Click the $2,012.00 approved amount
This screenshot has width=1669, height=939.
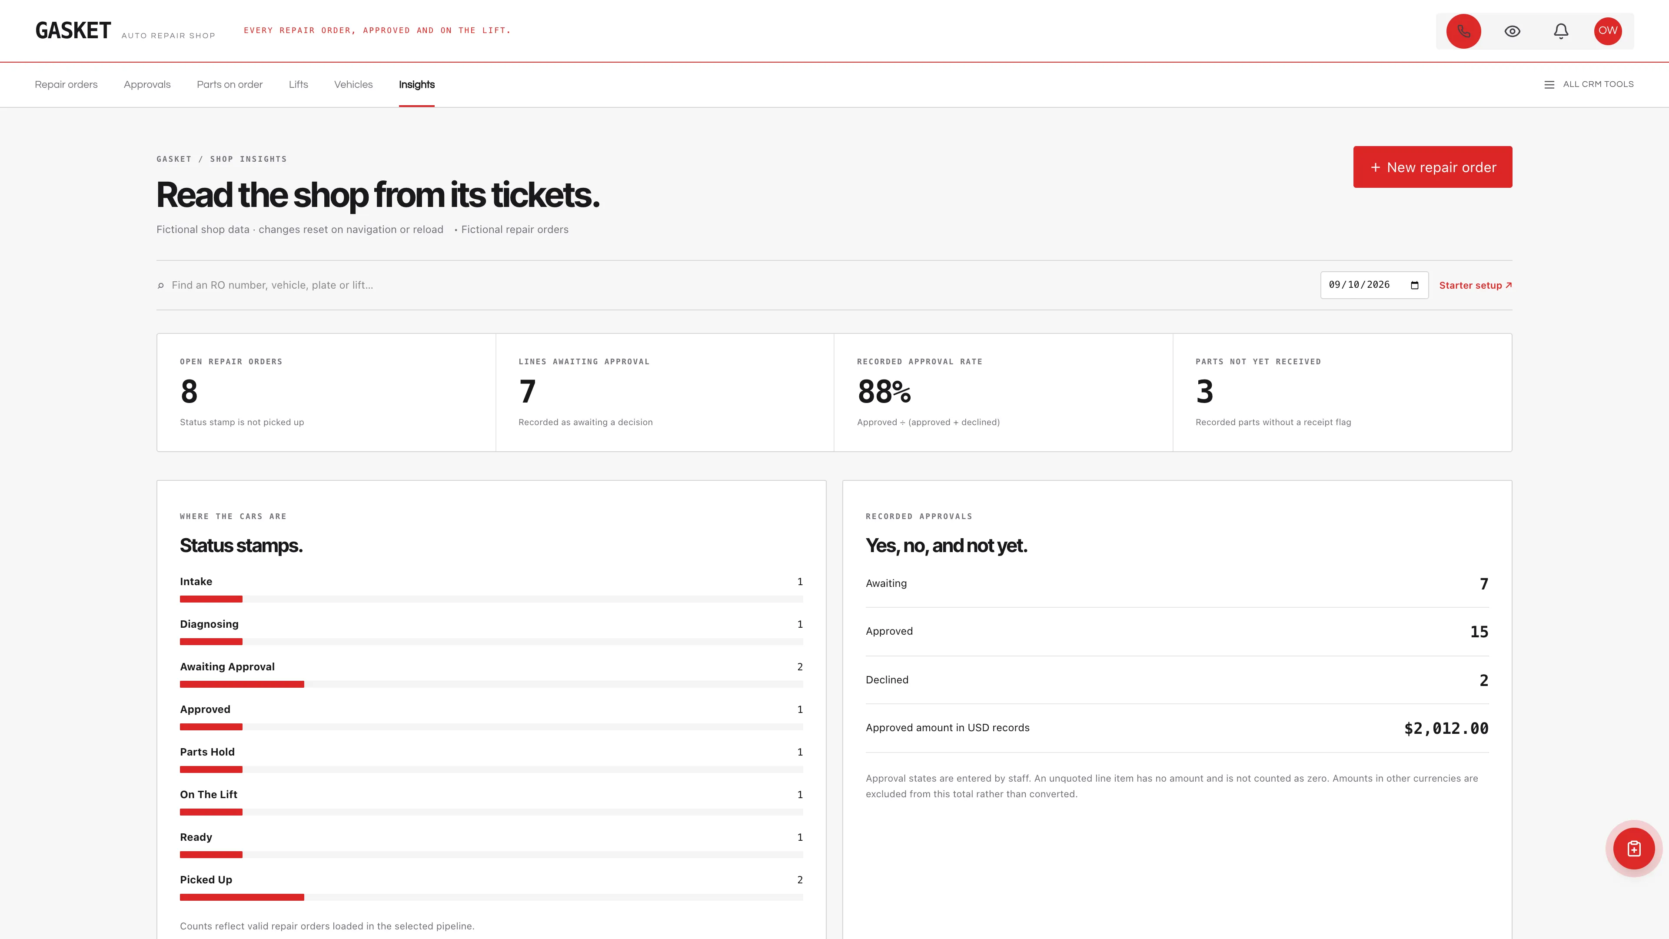click(x=1446, y=729)
